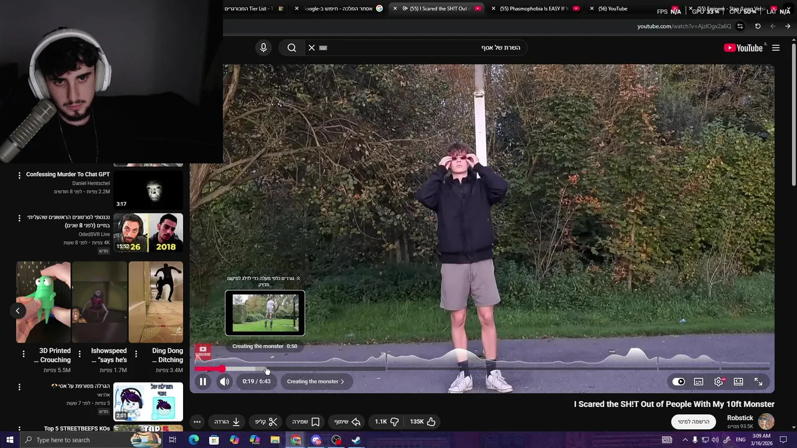Pause the video with the pause button
Image resolution: width=797 pixels, height=448 pixels.
203,381
